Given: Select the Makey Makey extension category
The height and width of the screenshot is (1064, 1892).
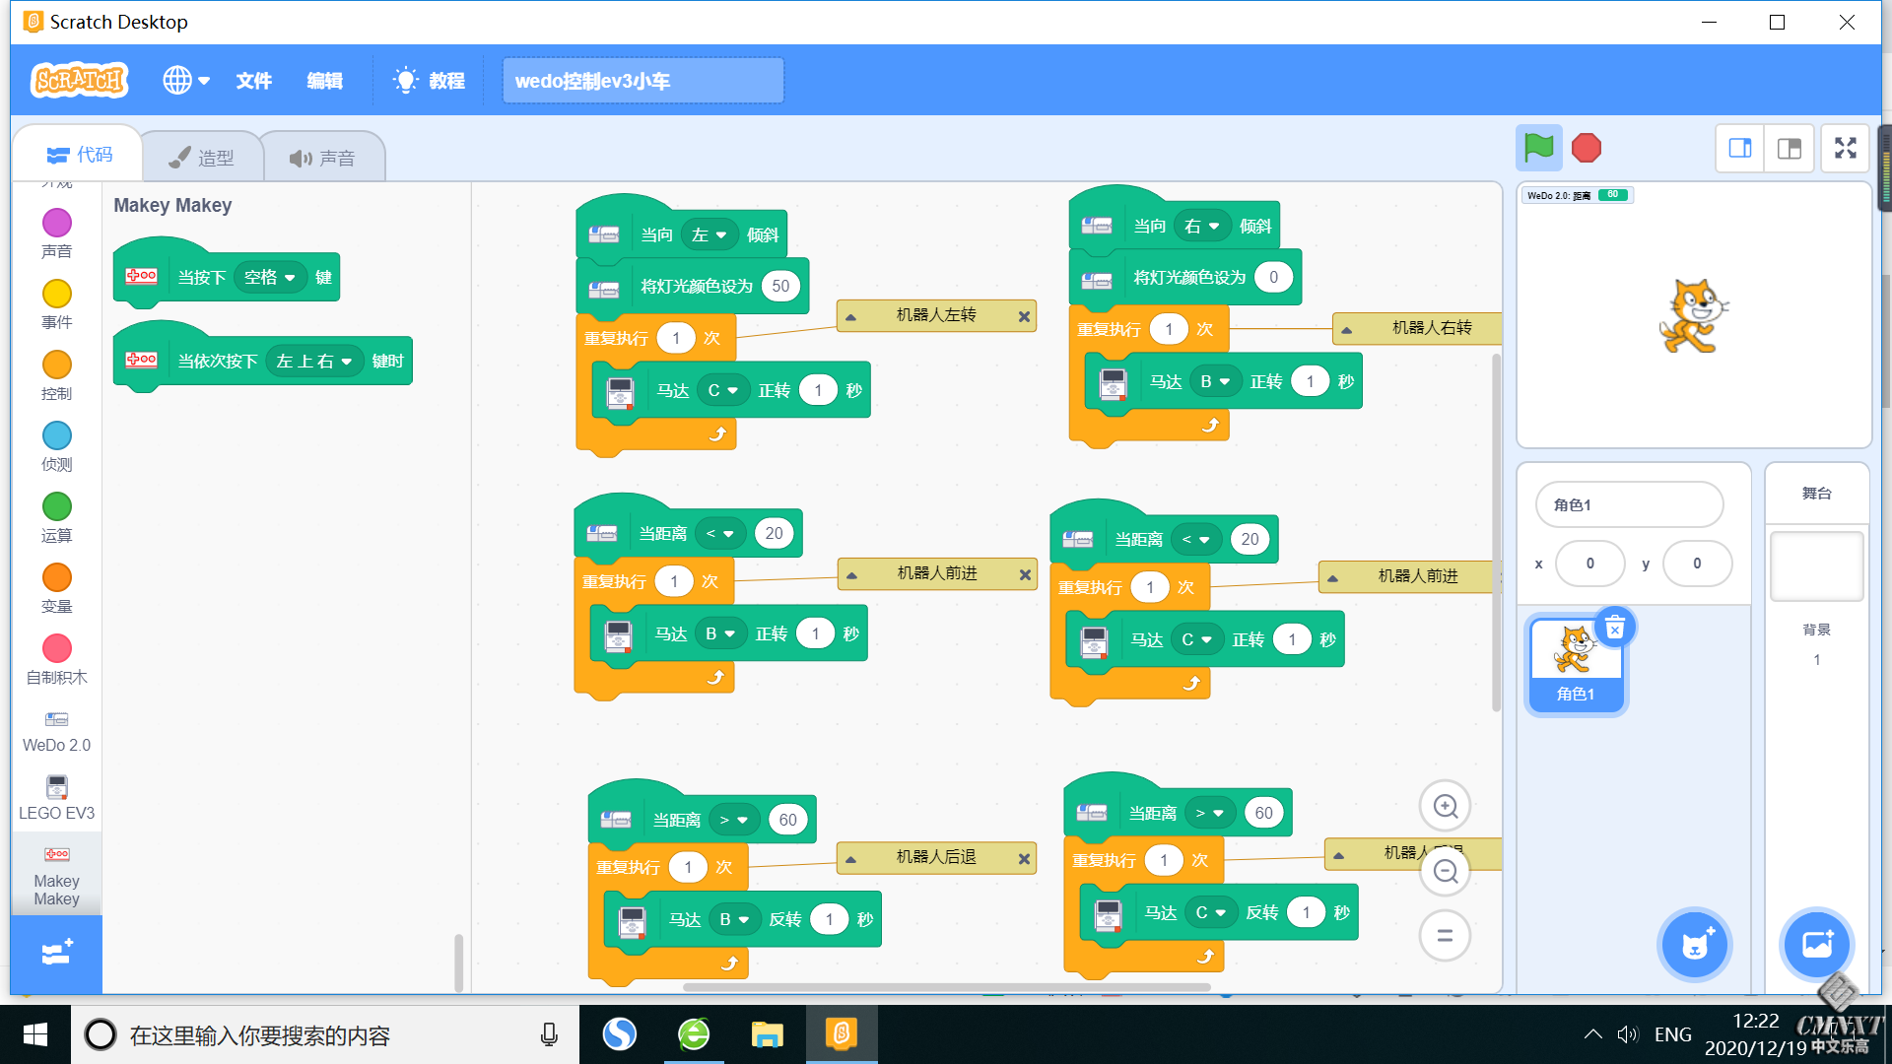Looking at the screenshot, I should [56, 872].
